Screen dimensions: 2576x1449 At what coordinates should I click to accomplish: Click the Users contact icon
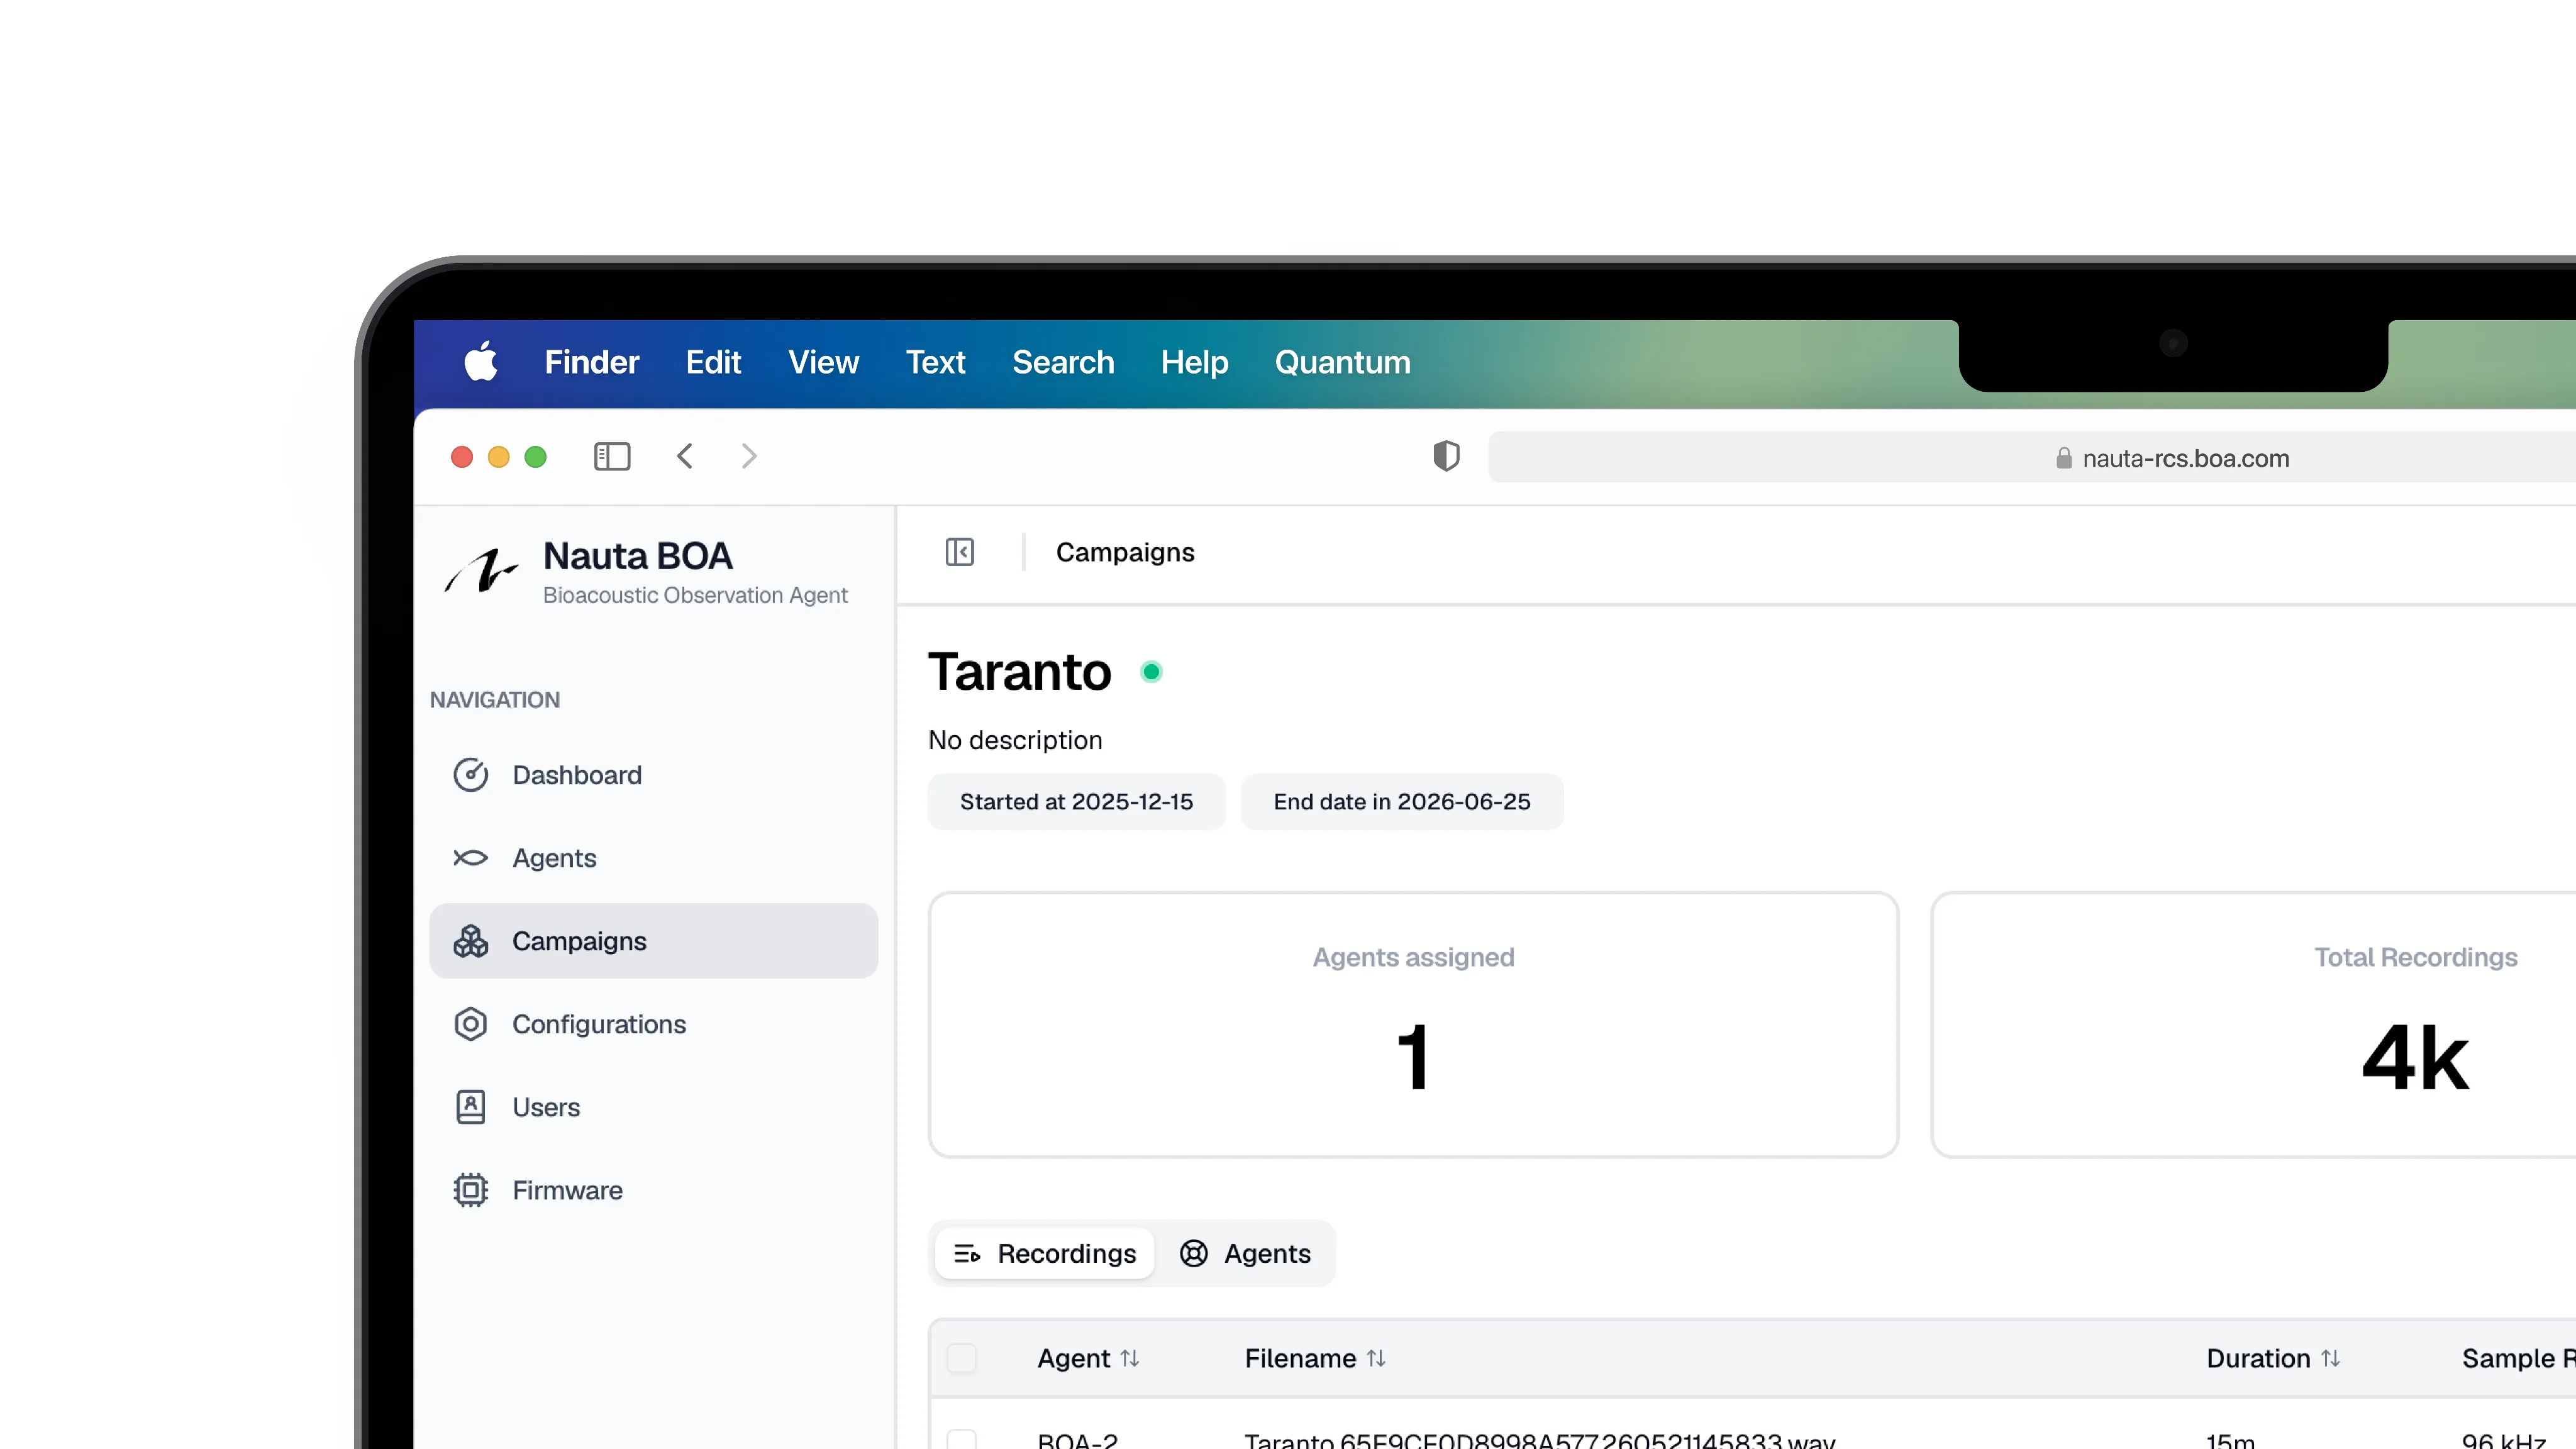[470, 1107]
